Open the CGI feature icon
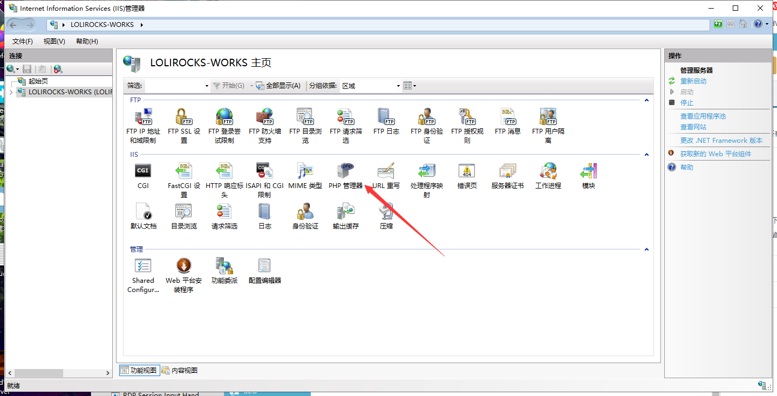777x396 pixels. (143, 176)
